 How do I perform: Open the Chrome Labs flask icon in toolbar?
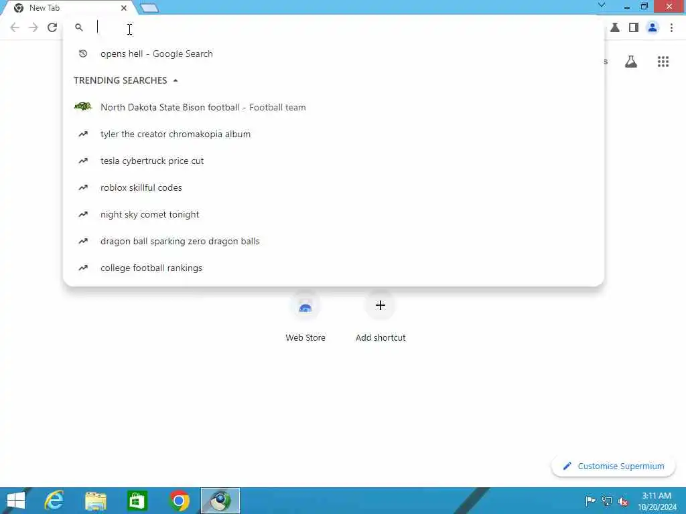coord(615,27)
